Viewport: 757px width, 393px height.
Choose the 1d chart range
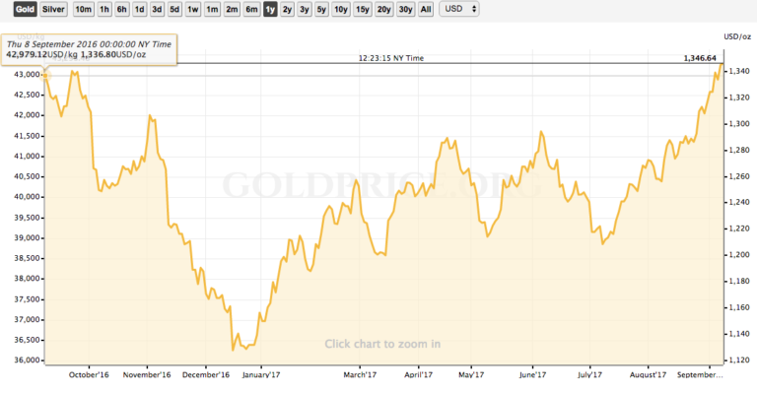pyautogui.click(x=140, y=9)
